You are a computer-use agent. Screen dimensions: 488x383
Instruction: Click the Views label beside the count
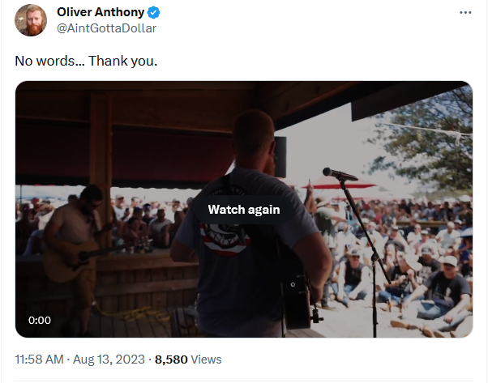click(x=206, y=360)
